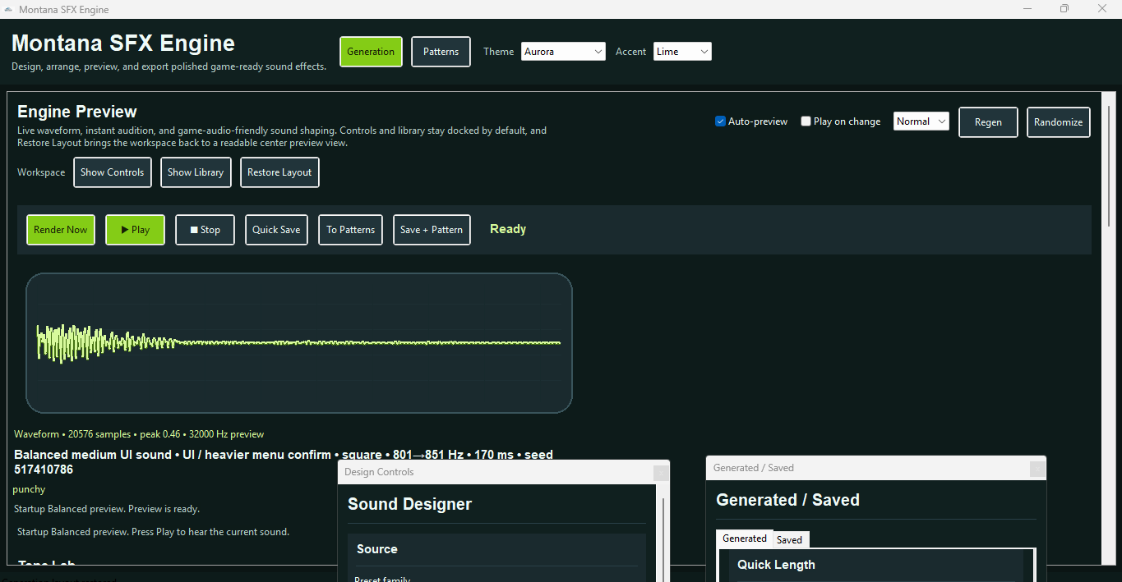Restore the workspace layout
Screen dimensions: 1122x582
279,172
